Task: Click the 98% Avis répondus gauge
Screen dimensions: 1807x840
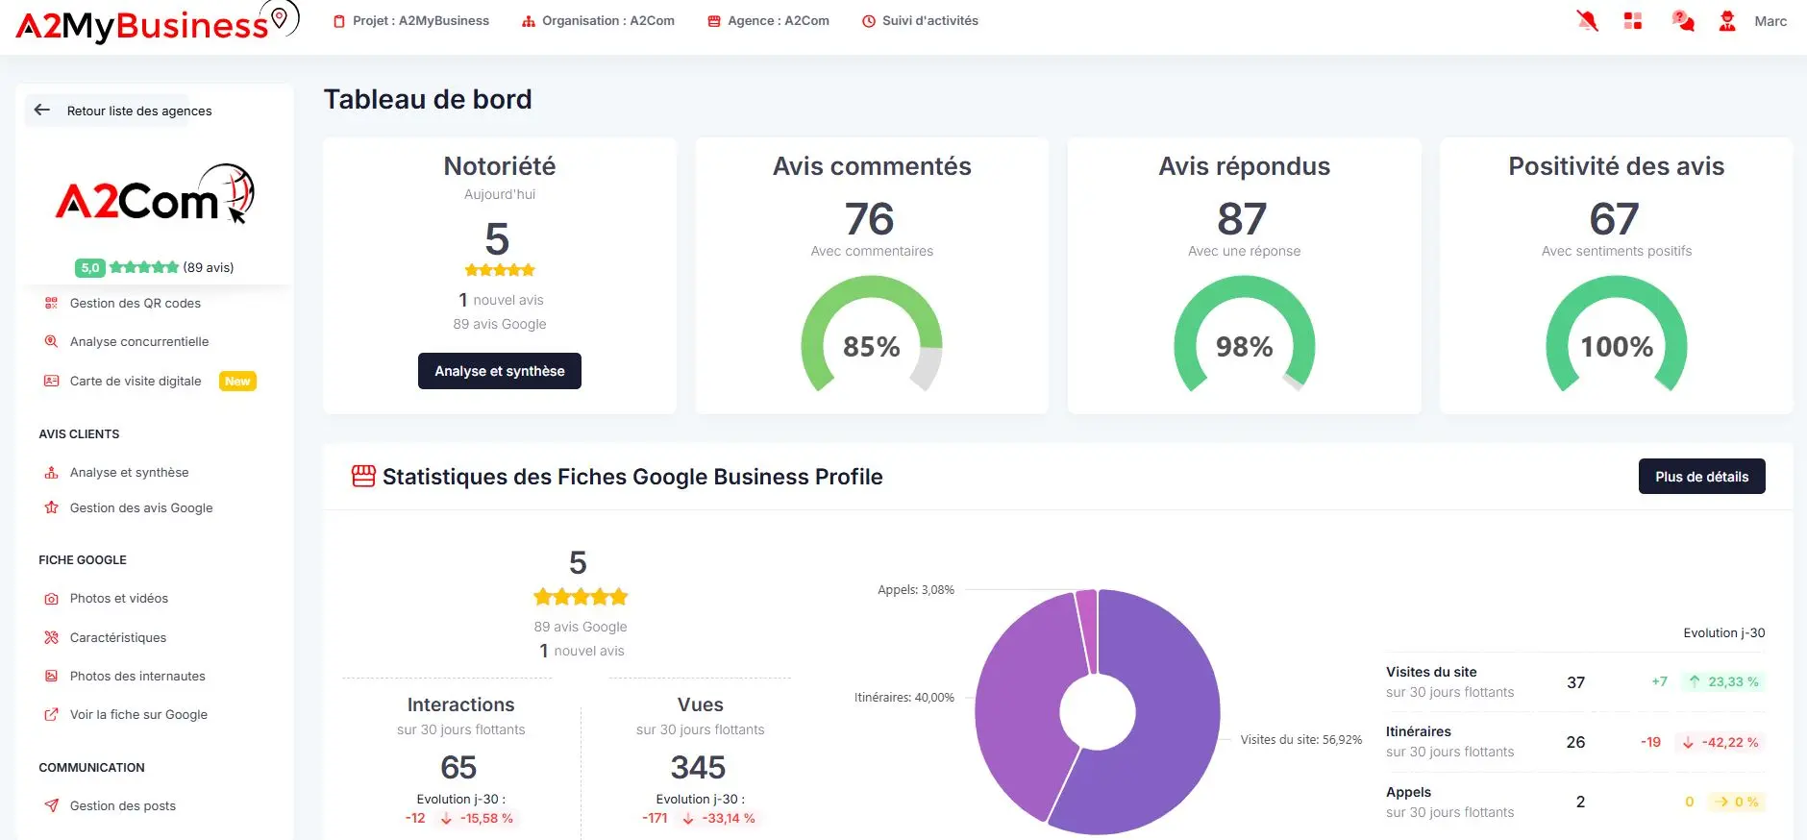Action: (x=1244, y=334)
